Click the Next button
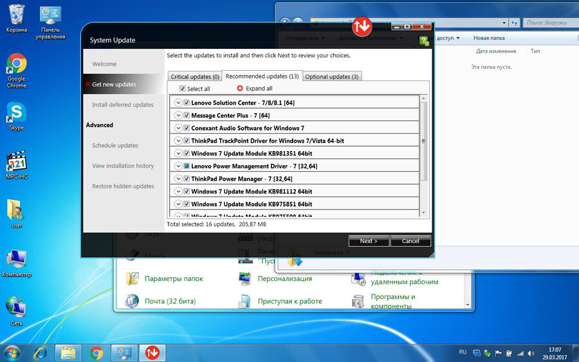This screenshot has width=579, height=362. click(x=369, y=241)
